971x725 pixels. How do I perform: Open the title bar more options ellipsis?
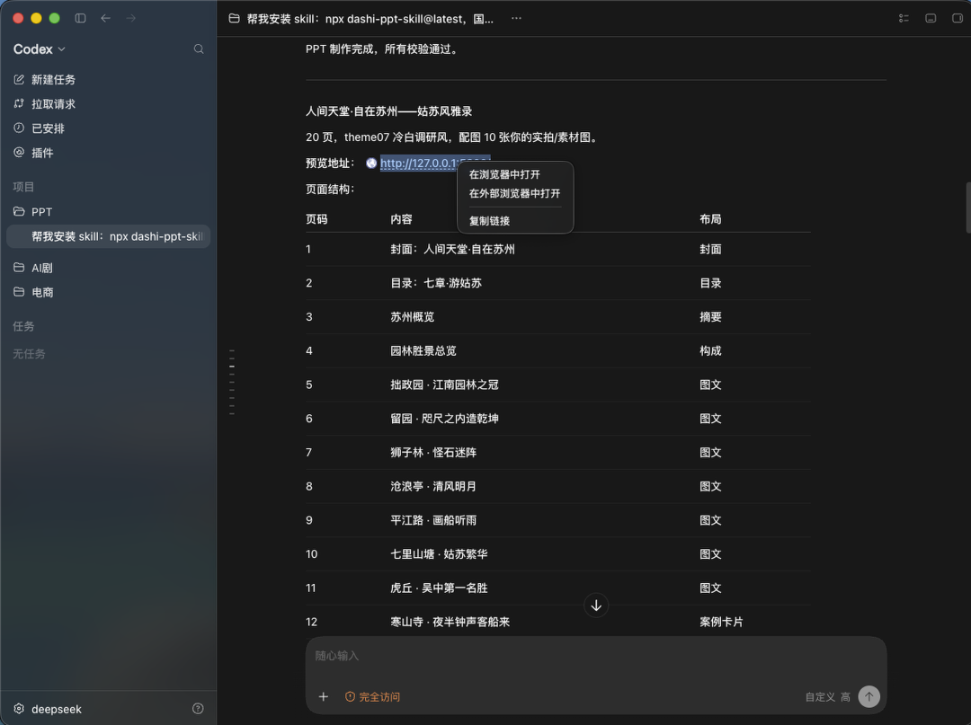point(516,19)
